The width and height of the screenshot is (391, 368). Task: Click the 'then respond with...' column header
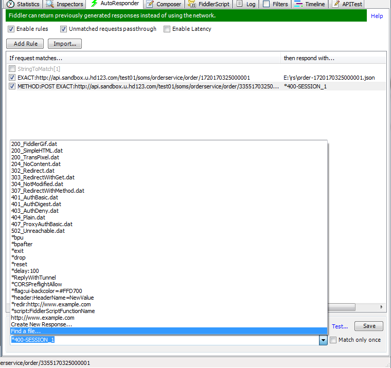tap(333, 58)
